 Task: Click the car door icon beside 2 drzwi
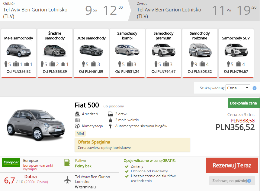[x=110, y=114]
